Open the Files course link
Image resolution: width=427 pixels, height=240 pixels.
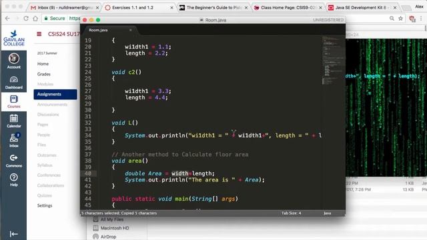pyautogui.click(x=41, y=145)
